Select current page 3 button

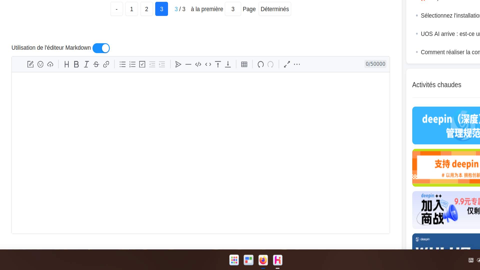(x=161, y=9)
